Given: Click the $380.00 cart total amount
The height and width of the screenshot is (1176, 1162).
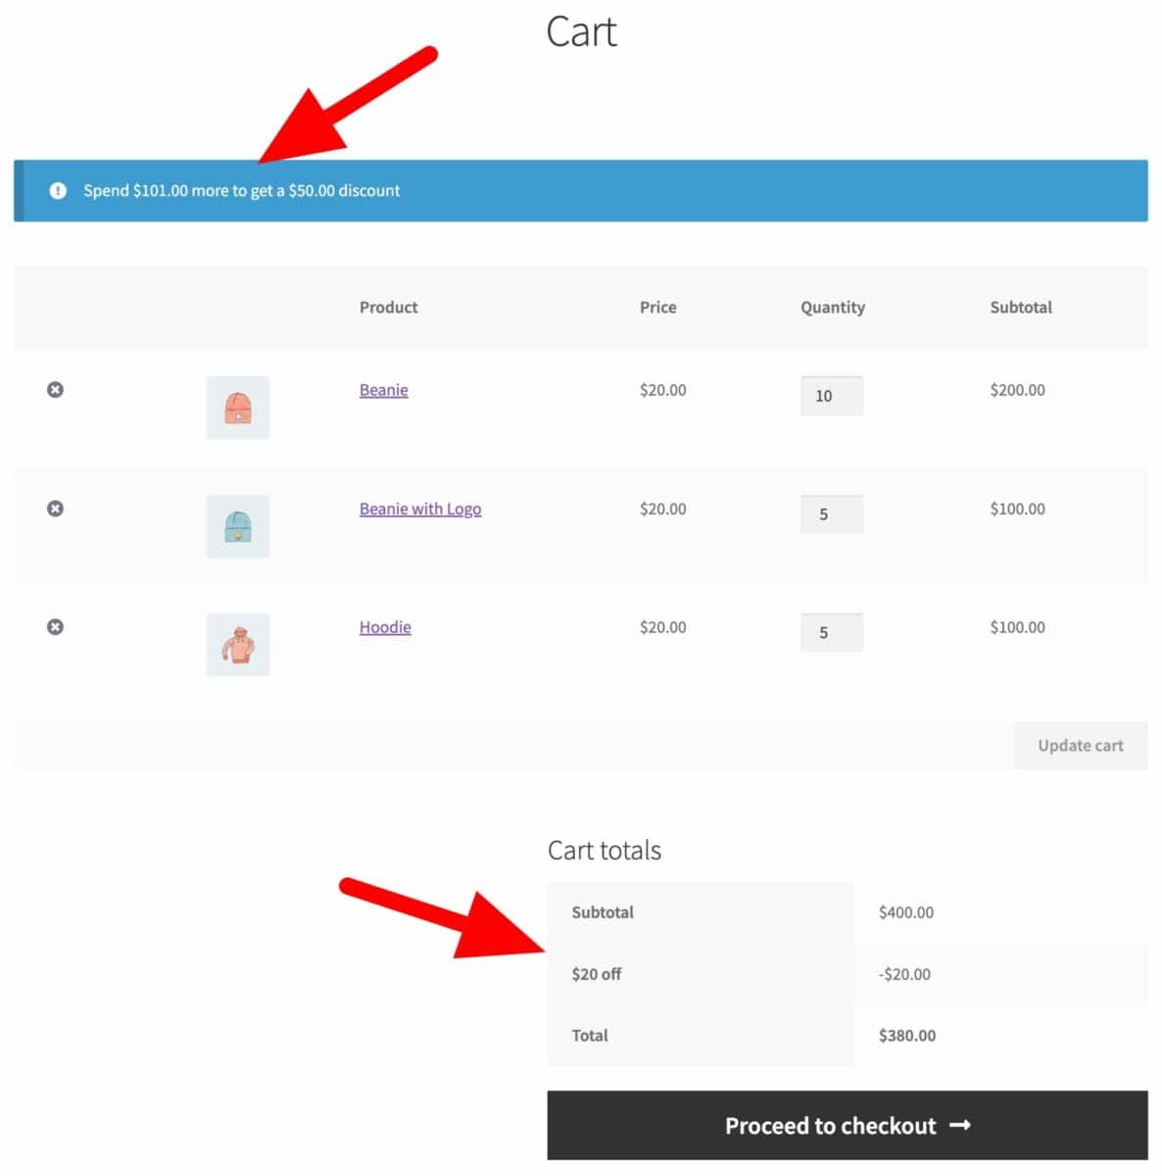Looking at the screenshot, I should coord(906,1036).
